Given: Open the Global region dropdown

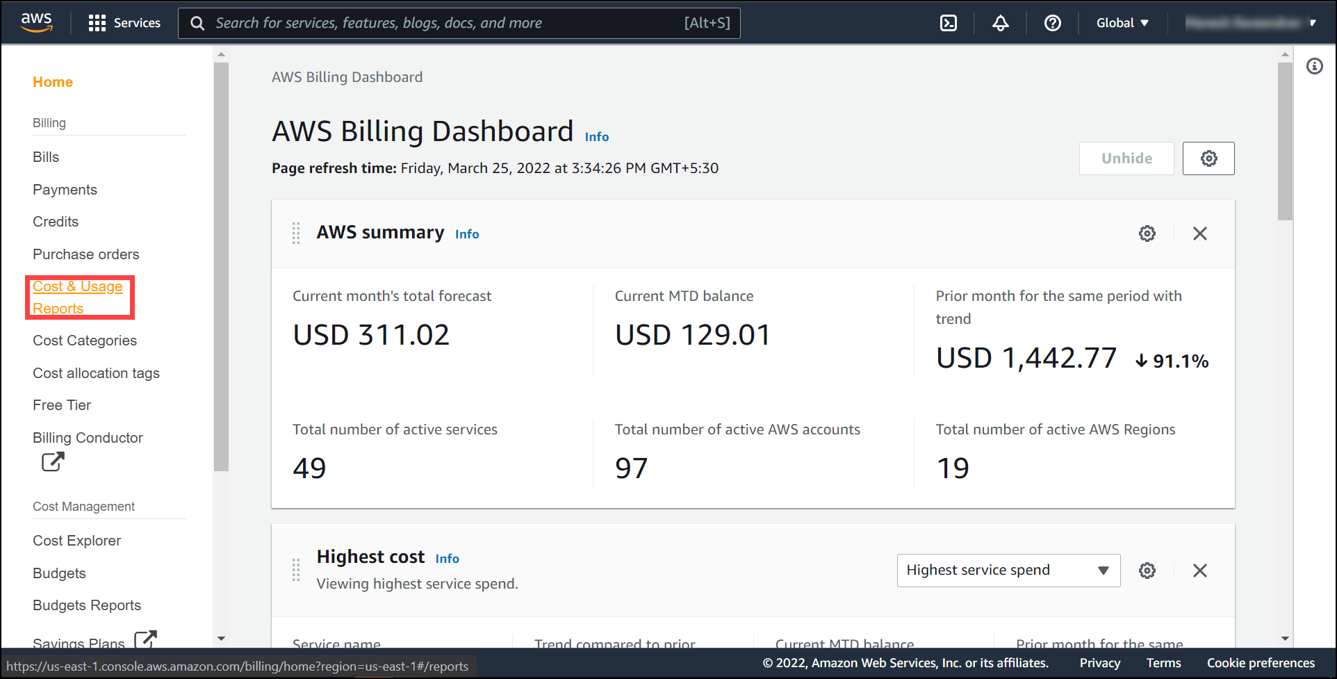Looking at the screenshot, I should (1122, 23).
